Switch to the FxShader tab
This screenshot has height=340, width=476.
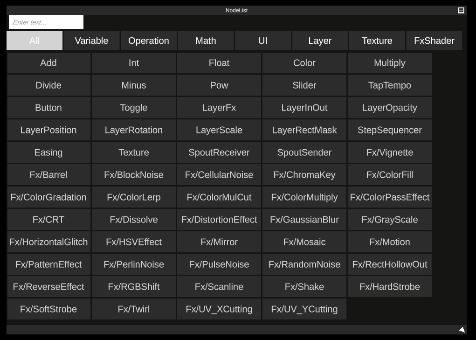434,41
